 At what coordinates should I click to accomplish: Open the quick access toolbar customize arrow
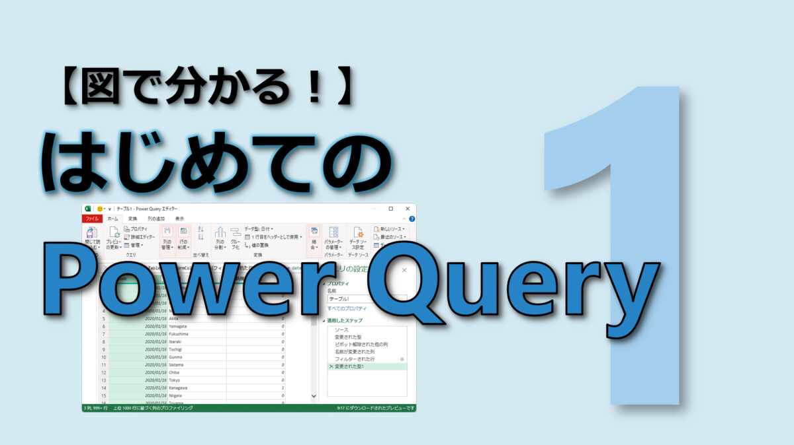tap(110, 209)
